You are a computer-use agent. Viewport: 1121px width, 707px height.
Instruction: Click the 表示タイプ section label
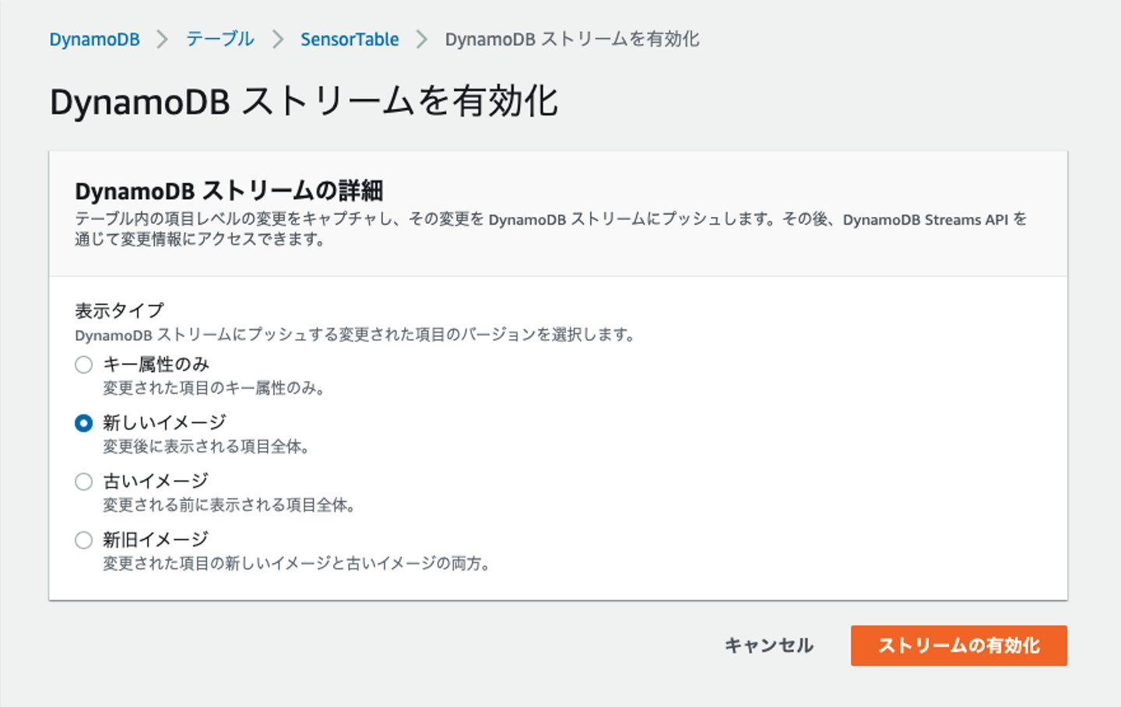tap(119, 310)
